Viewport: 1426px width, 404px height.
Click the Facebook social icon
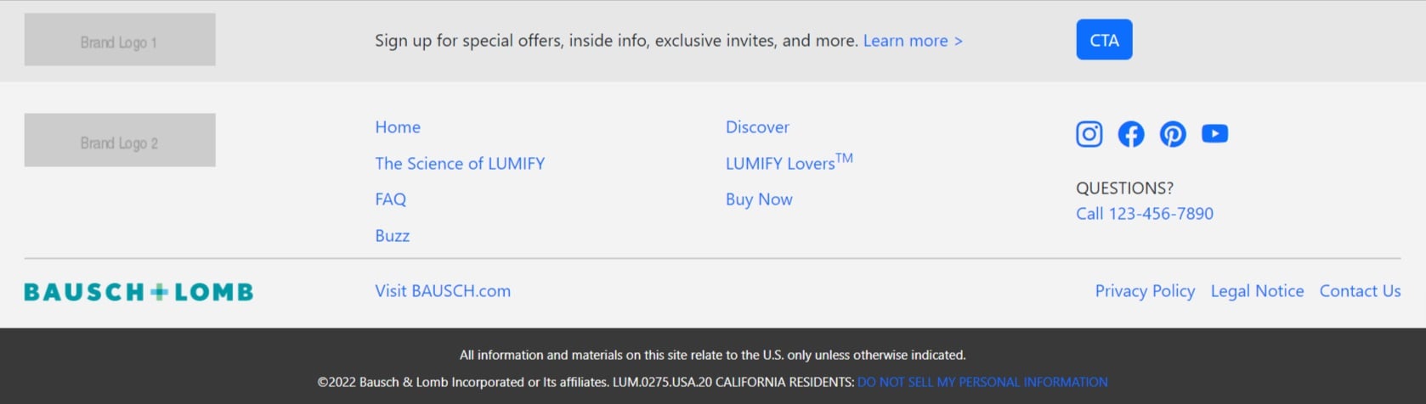tap(1130, 134)
